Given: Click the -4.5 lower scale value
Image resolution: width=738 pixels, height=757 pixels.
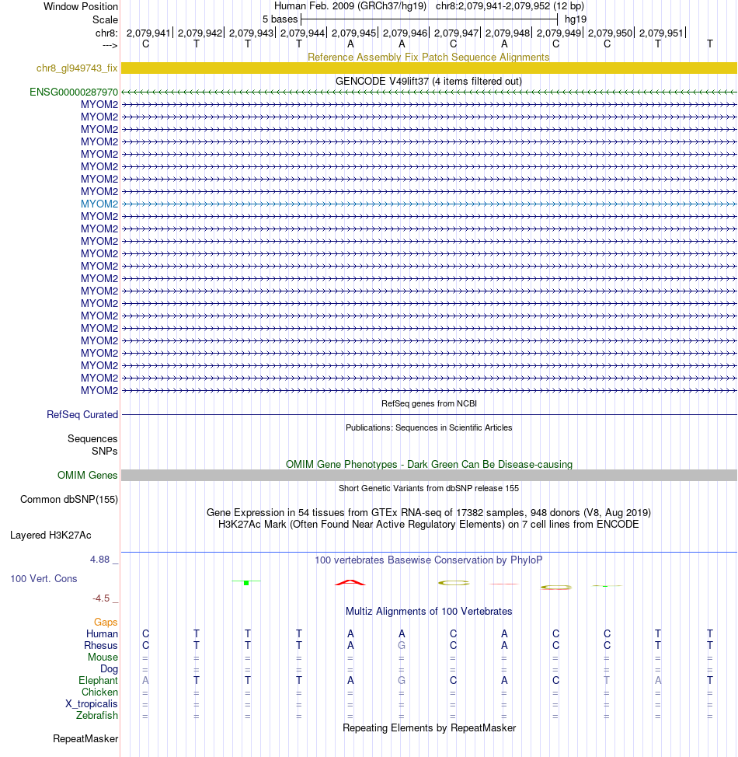Looking at the screenshot, I should (101, 598).
